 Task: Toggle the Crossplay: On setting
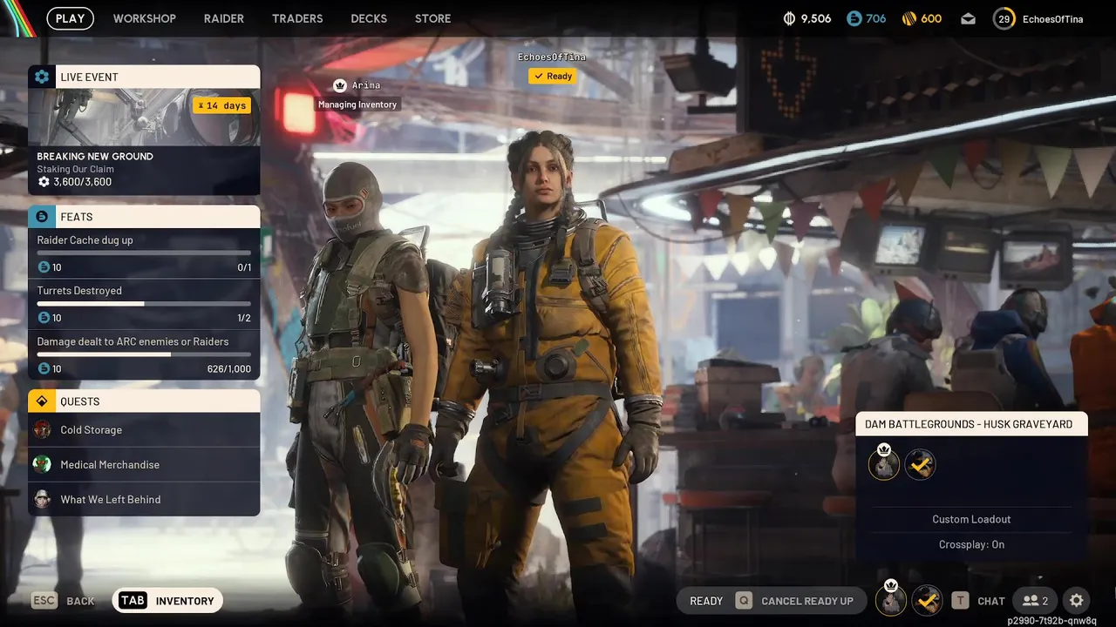point(971,545)
